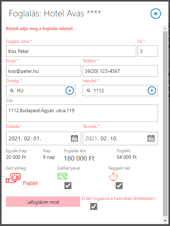Click the Foglaló red text link
The height and width of the screenshot is (226, 170).
30,183
